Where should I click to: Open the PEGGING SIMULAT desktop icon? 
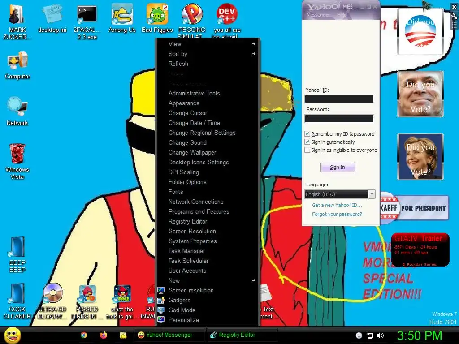click(192, 21)
